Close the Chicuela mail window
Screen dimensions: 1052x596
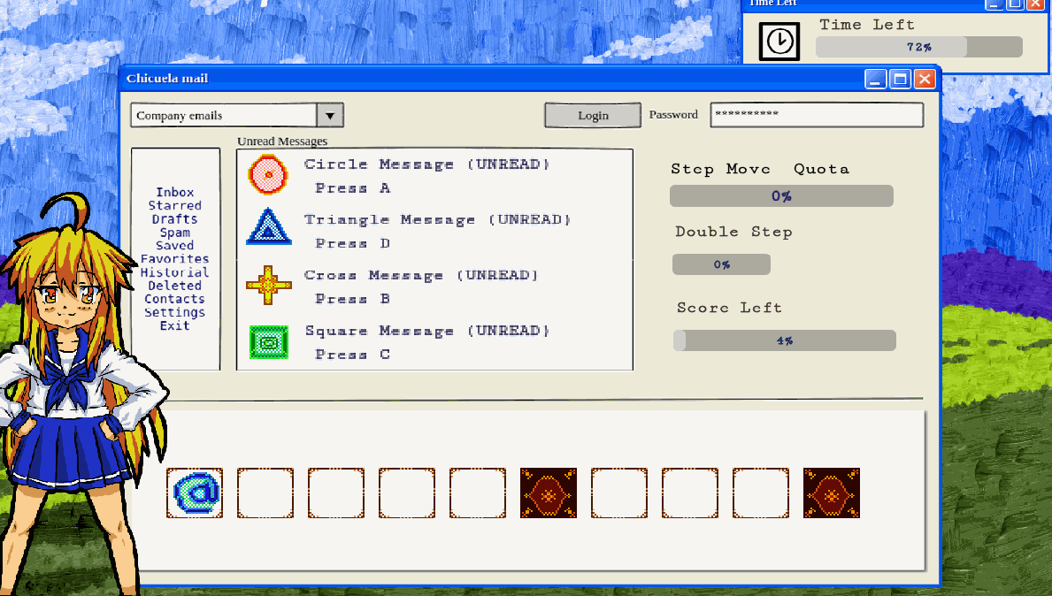[x=925, y=79]
